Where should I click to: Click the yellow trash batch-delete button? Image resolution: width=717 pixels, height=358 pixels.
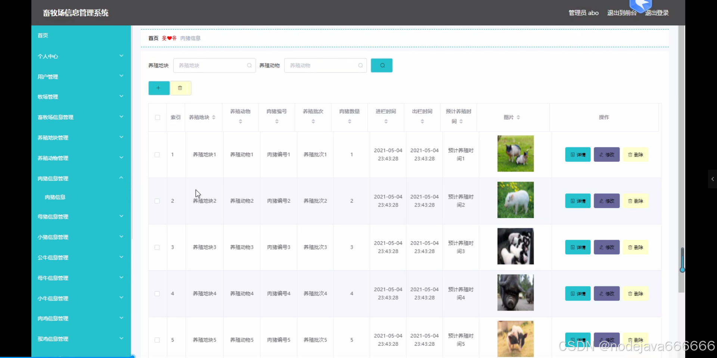point(181,88)
